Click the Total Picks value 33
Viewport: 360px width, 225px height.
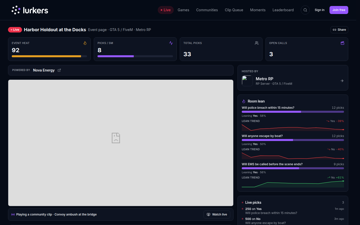187,54
